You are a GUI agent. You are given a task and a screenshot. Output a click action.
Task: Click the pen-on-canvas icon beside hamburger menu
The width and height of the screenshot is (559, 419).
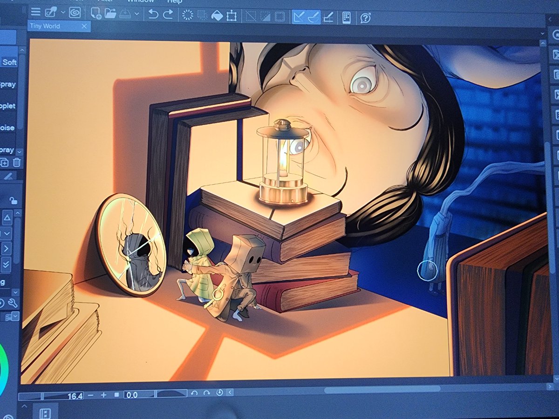[x=51, y=12]
